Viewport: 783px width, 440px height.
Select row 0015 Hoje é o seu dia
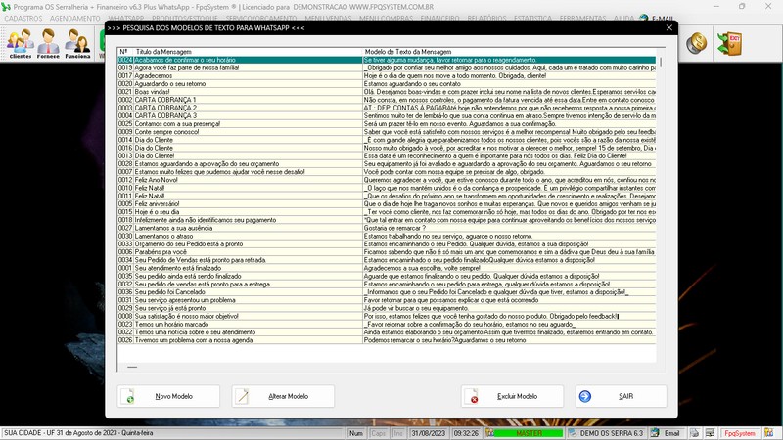(387, 212)
